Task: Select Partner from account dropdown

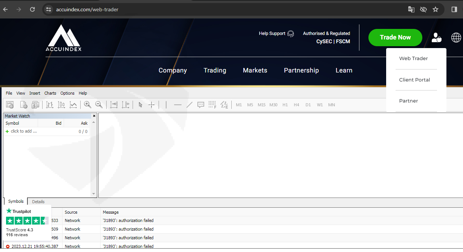Action: pos(408,101)
